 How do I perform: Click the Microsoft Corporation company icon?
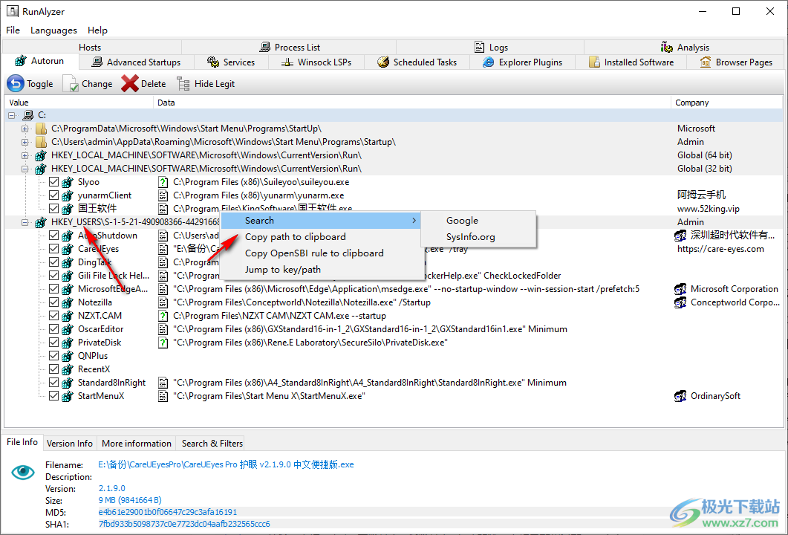680,289
